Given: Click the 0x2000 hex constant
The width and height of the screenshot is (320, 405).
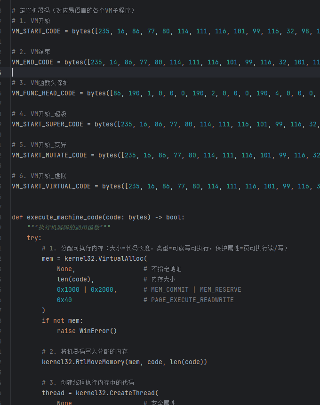Looking at the screenshot, I should pyautogui.click(x=102, y=289).
